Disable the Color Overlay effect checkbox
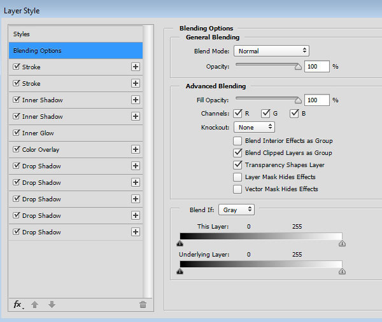Viewport: 382px width, 322px height. [x=17, y=149]
